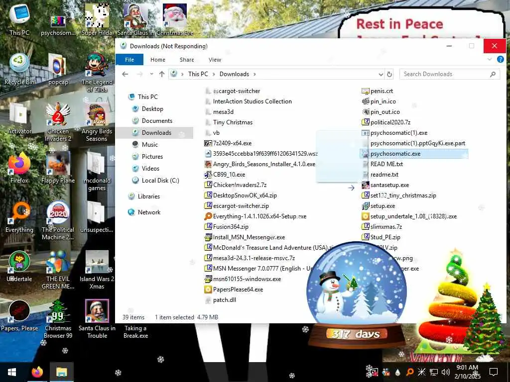This screenshot has height=382, width=510.
Task: Select the Firefox desktop shortcut
Action: (x=19, y=168)
